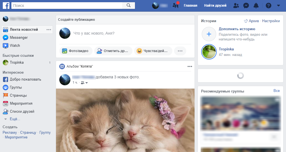Open profile avatar in the left sidebar

coord(6,19)
